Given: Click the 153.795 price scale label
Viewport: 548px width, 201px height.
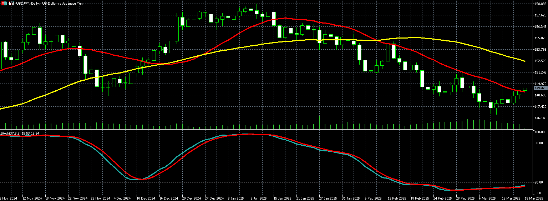Looking at the screenshot, I should (541, 50).
